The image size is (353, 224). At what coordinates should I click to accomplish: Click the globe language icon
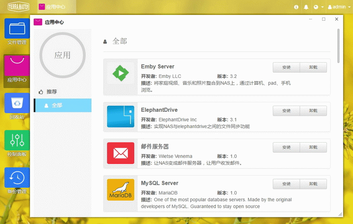pos(316,7)
